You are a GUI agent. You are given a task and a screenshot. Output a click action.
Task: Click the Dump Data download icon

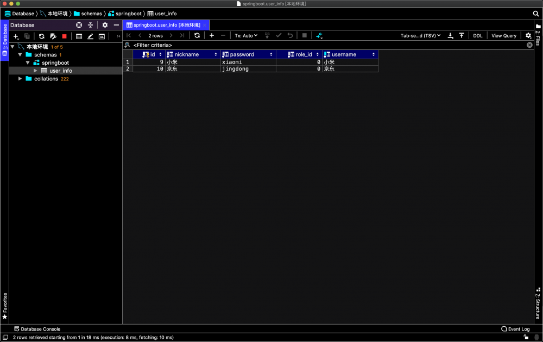pyautogui.click(x=450, y=35)
